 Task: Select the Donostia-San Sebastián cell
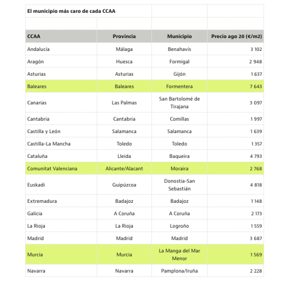click(x=179, y=184)
